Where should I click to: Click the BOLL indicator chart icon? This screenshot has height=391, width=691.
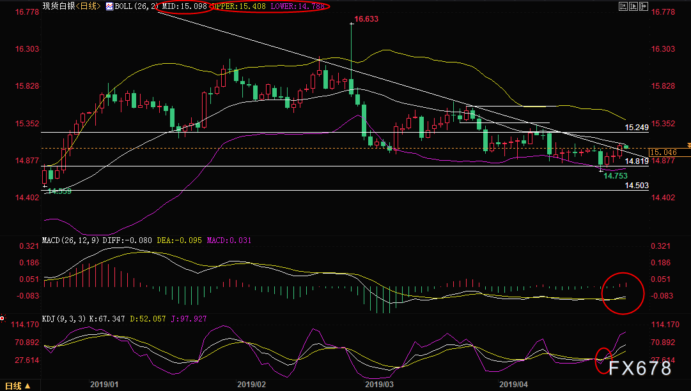pyautogui.click(x=109, y=6)
